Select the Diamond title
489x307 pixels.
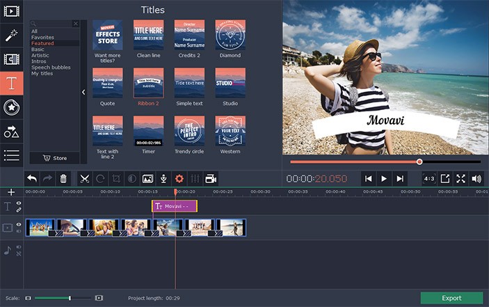coord(230,35)
